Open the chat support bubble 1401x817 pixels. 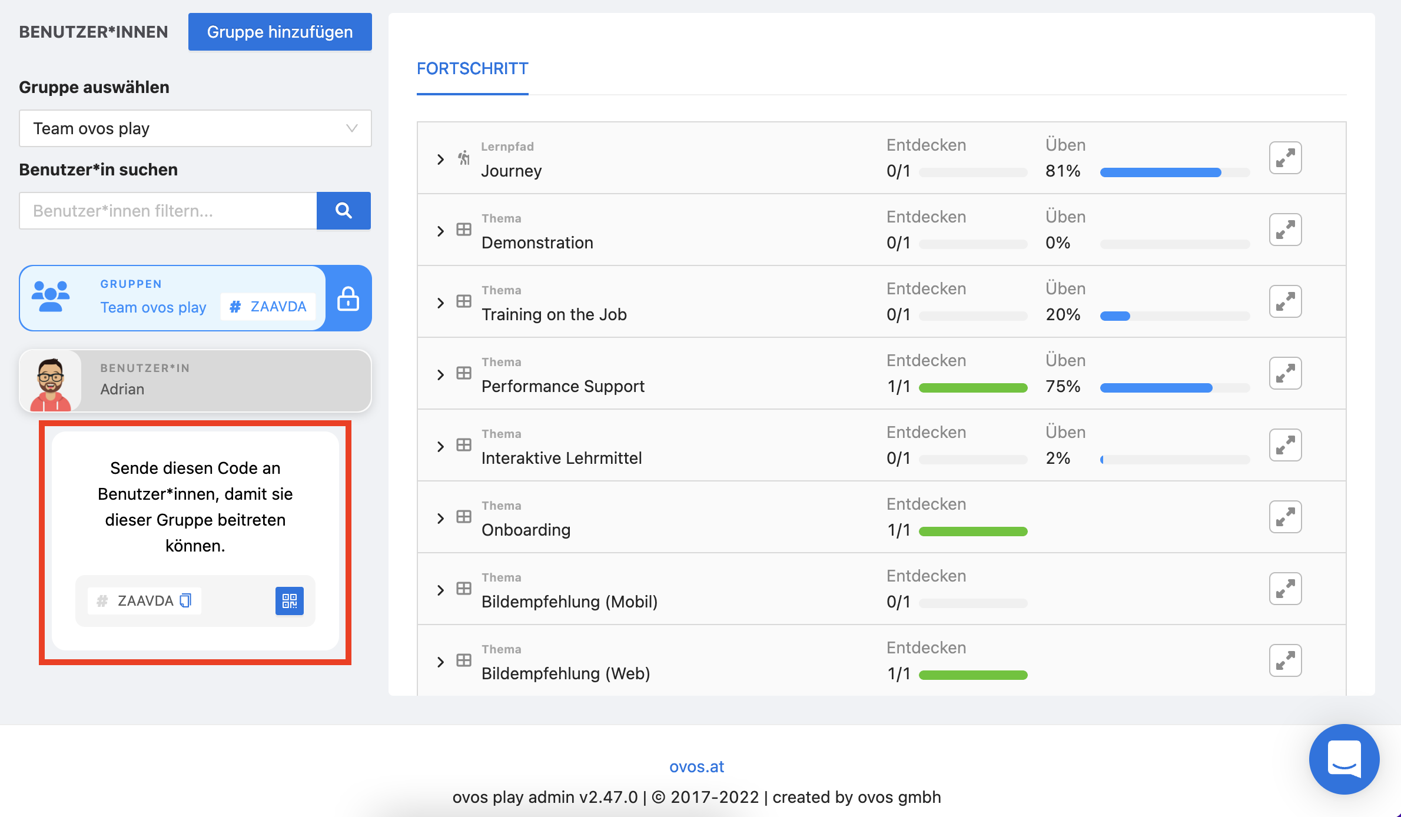point(1344,759)
